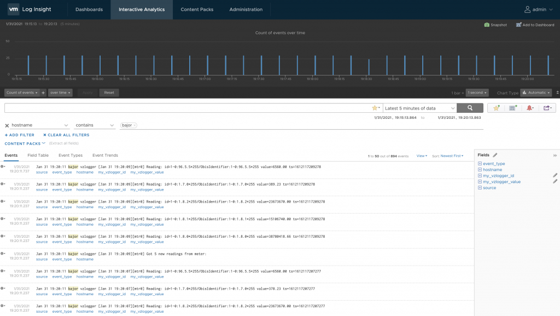Expand the hostname field in Fields panel

click(480, 170)
